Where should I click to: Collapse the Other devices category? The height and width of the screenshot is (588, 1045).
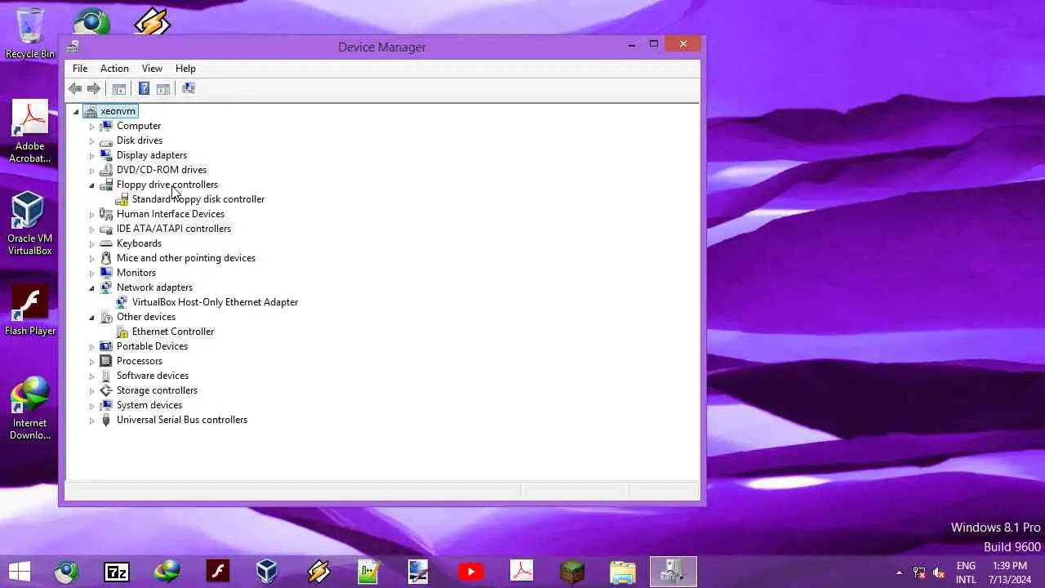coord(91,318)
